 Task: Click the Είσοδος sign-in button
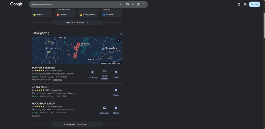(x=255, y=4)
